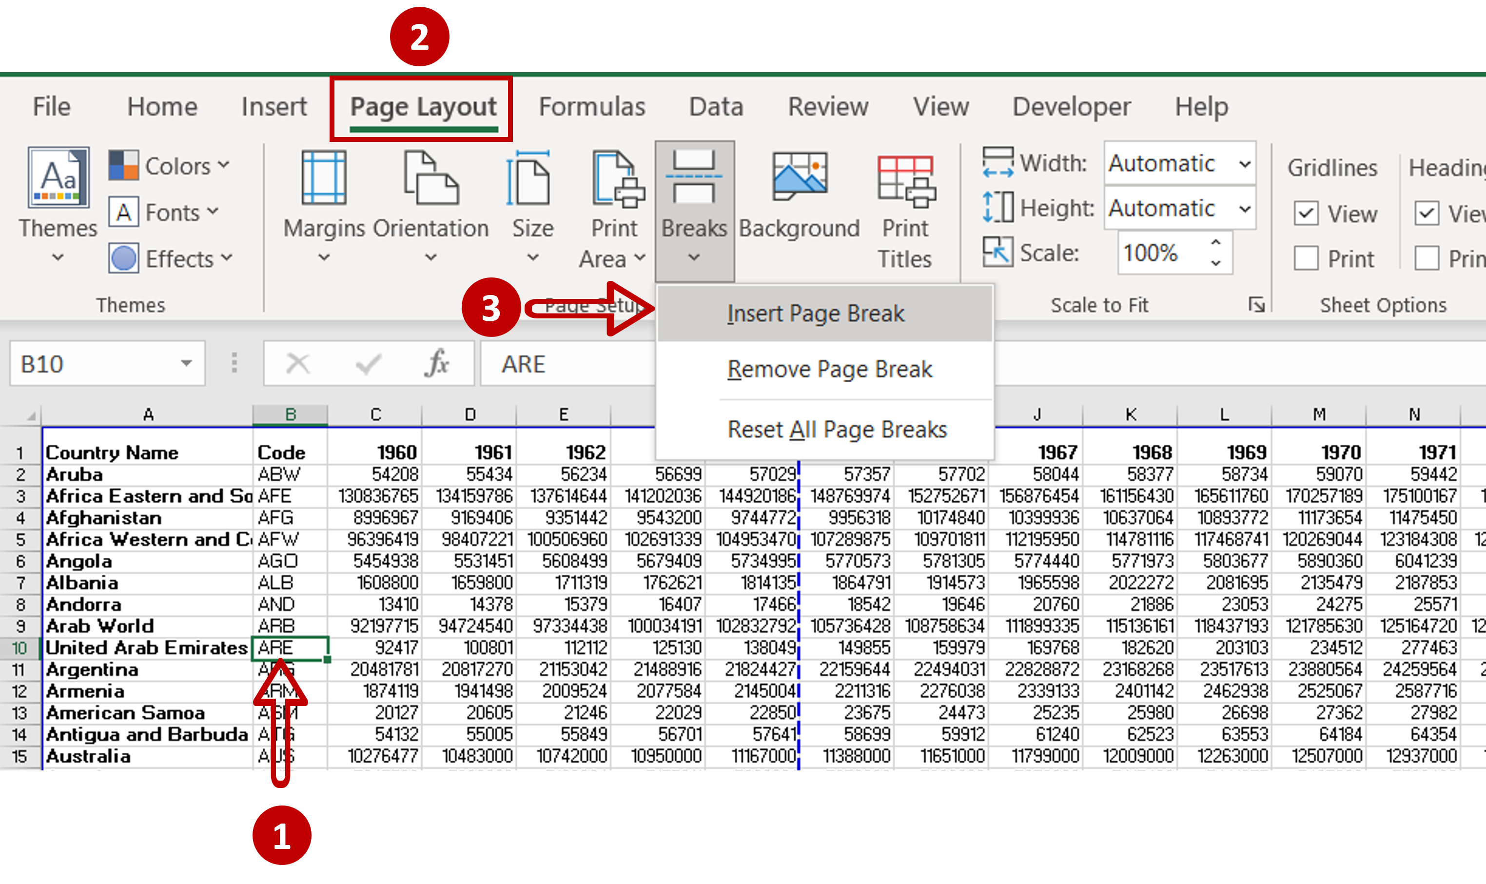The width and height of the screenshot is (1486, 884).
Task: Enable Print for Gridlines
Action: click(x=1306, y=258)
